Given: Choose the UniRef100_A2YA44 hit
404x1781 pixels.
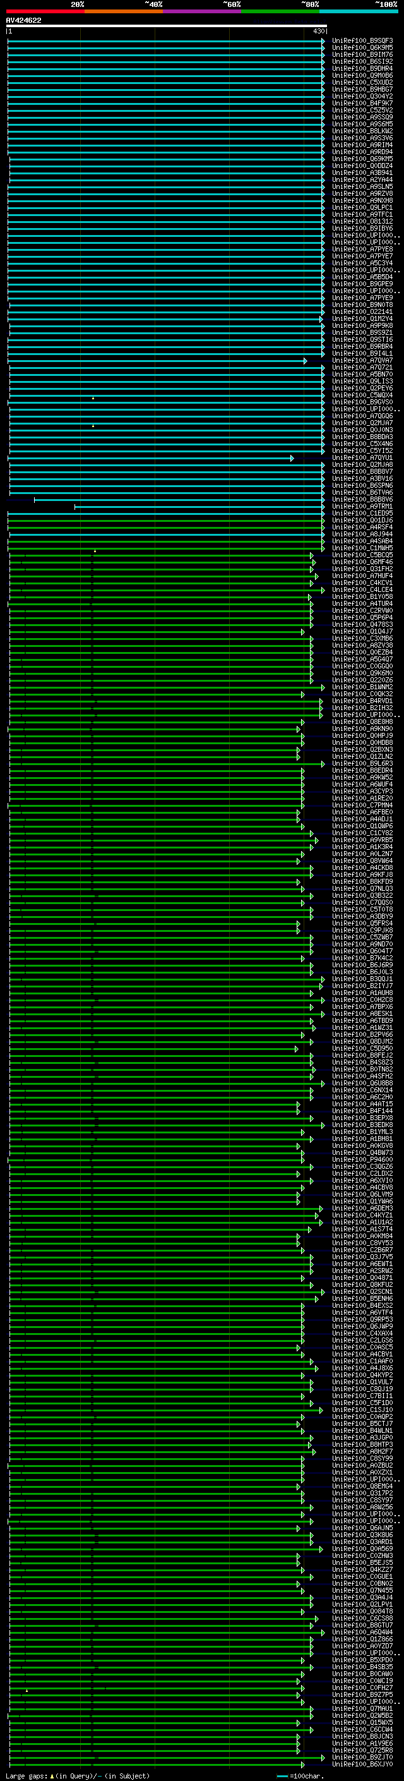Looking at the screenshot, I should 362,179.
